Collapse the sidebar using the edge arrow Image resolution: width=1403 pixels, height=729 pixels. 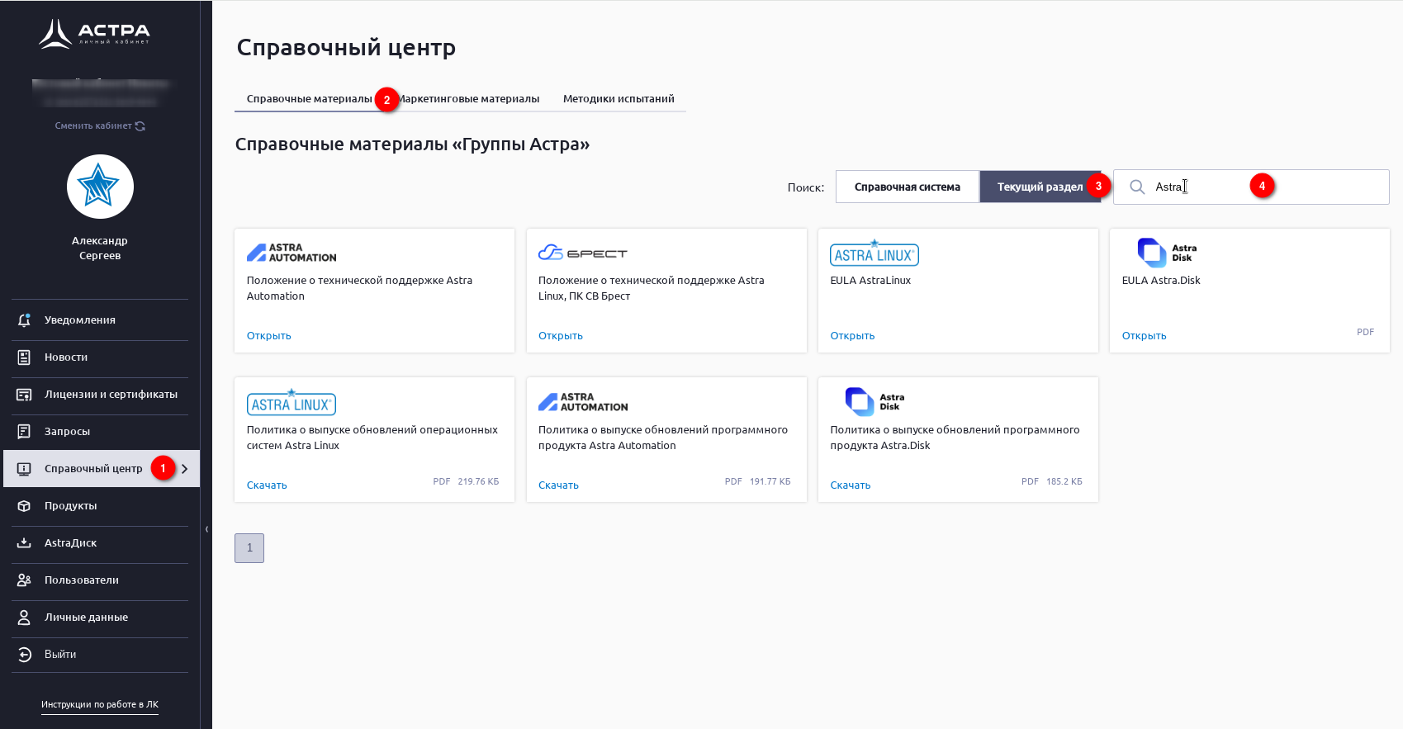(206, 529)
